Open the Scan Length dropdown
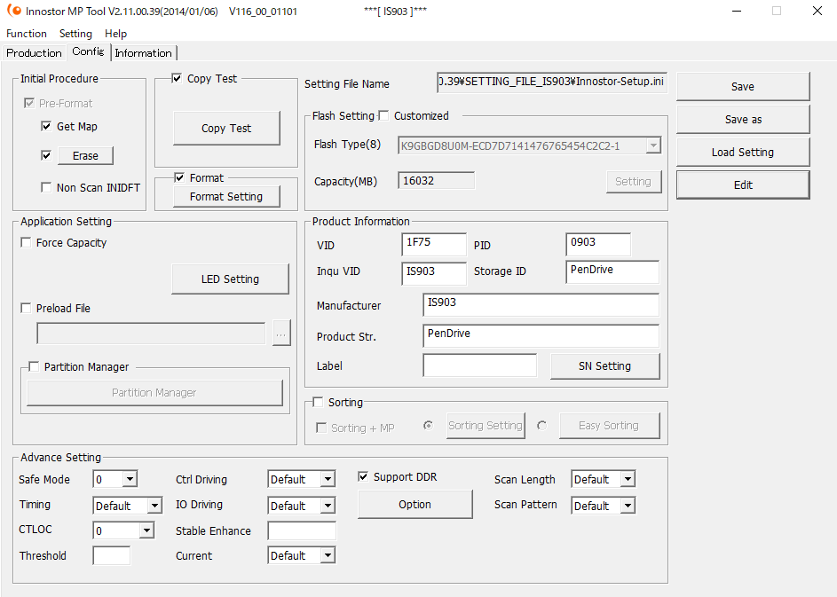This screenshot has height=597, width=837. coord(628,479)
